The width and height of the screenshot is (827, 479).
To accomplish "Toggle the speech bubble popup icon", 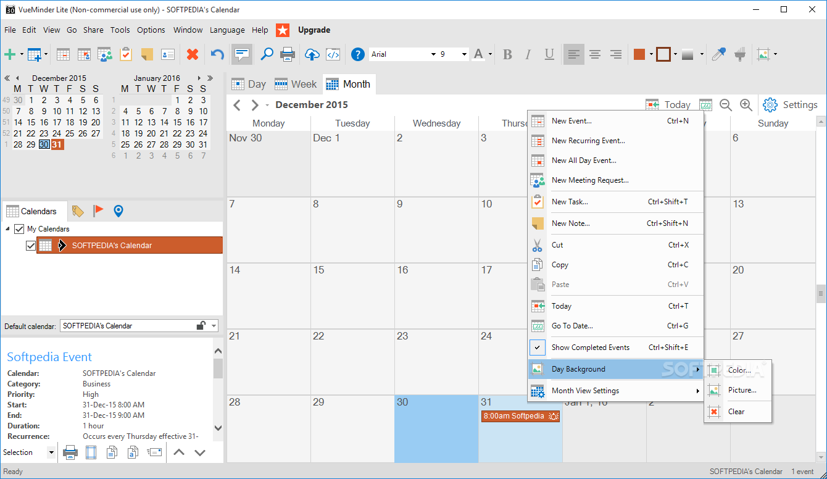I will [x=242, y=54].
